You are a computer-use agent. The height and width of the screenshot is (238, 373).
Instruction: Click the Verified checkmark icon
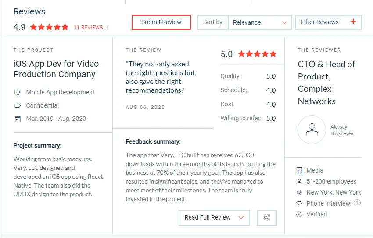[299, 214]
